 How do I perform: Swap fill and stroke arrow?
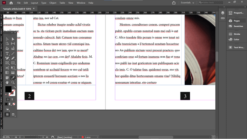(14, 87)
